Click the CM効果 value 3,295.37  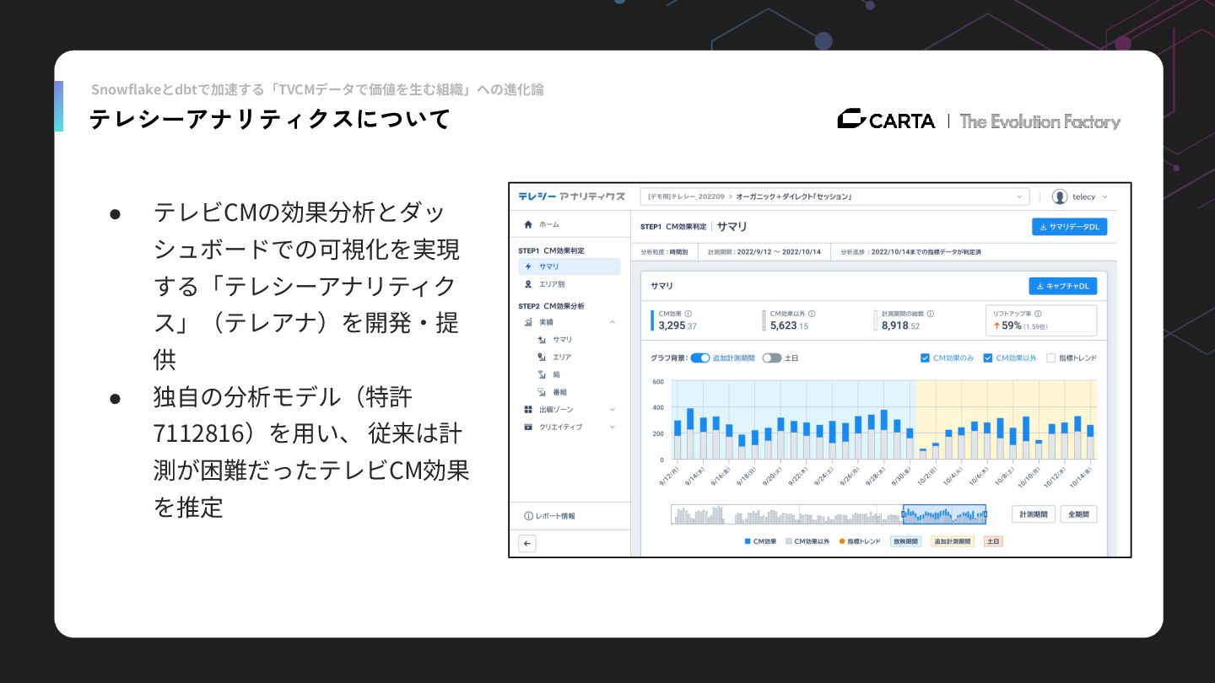click(678, 325)
